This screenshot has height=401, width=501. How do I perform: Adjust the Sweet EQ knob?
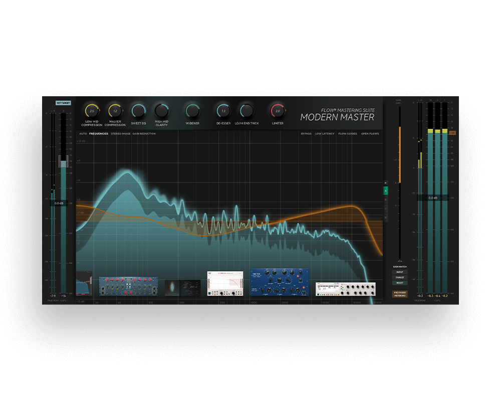pos(138,111)
